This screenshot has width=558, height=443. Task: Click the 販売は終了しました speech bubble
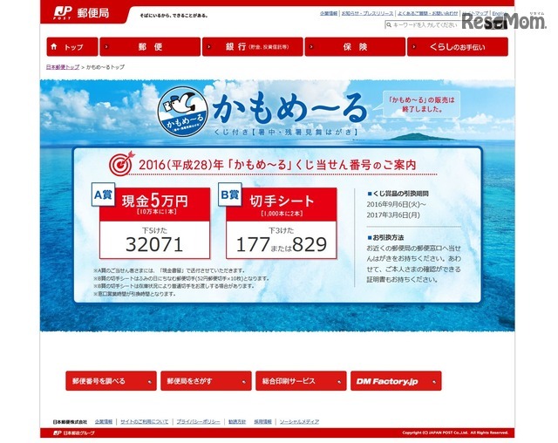[x=421, y=105]
